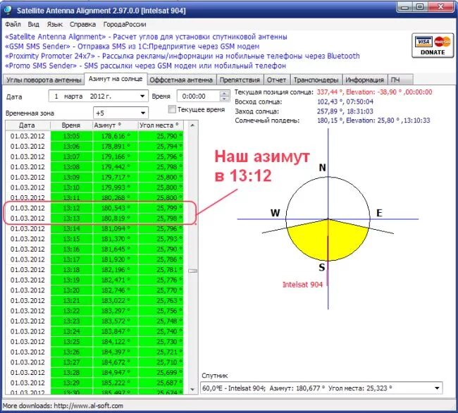Open the Файл menu
This screenshot has height=413, width=458.
[13, 24]
